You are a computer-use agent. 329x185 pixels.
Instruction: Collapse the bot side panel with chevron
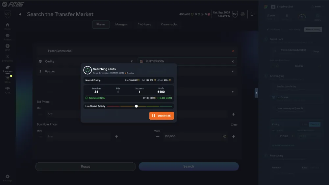click(x=256, y=93)
